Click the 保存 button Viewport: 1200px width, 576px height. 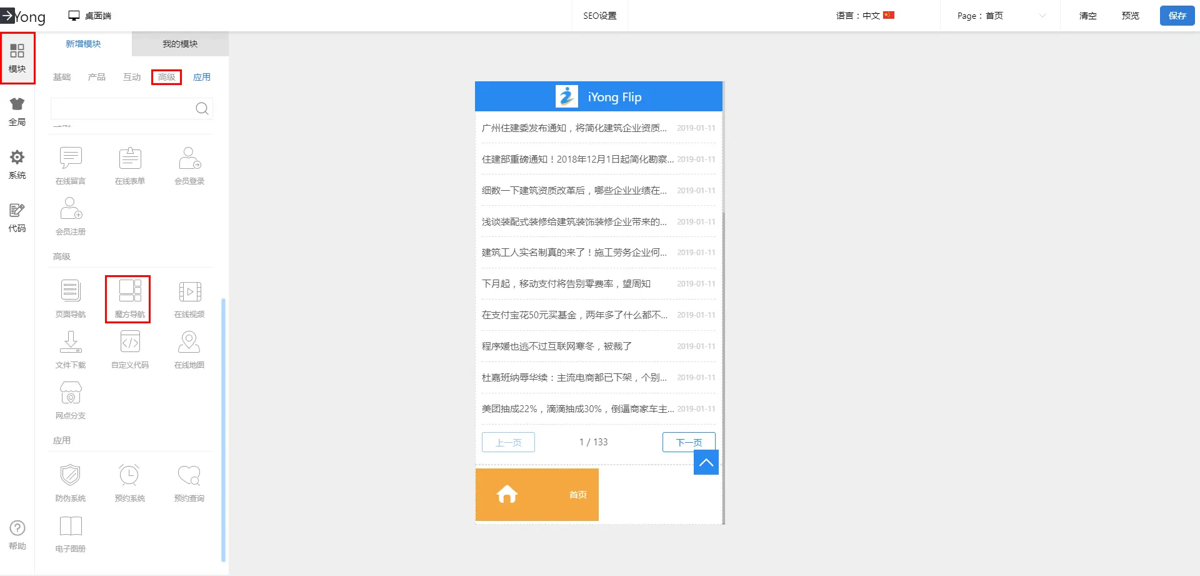(x=1177, y=16)
